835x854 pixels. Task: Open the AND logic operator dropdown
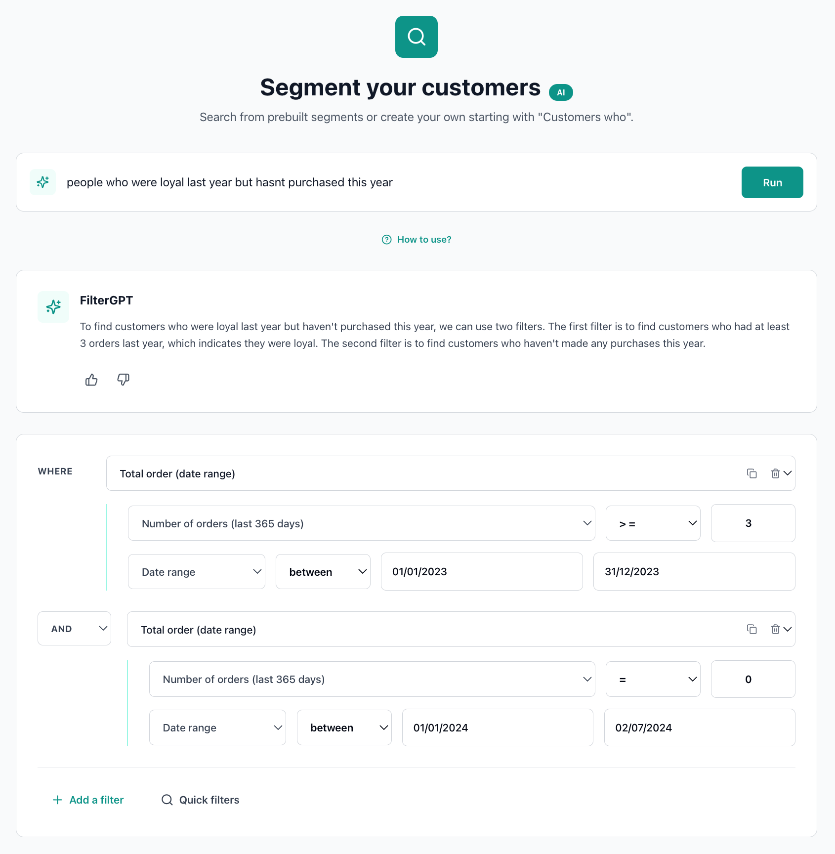[x=74, y=628]
